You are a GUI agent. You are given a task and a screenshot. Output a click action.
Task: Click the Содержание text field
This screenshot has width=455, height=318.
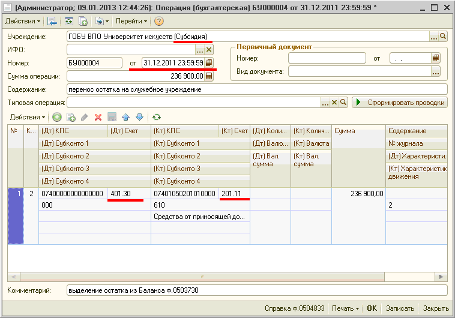[257, 89]
